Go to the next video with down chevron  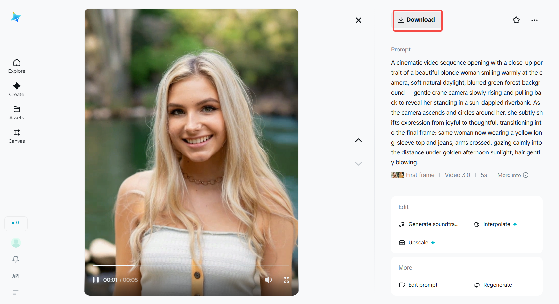[x=358, y=164]
